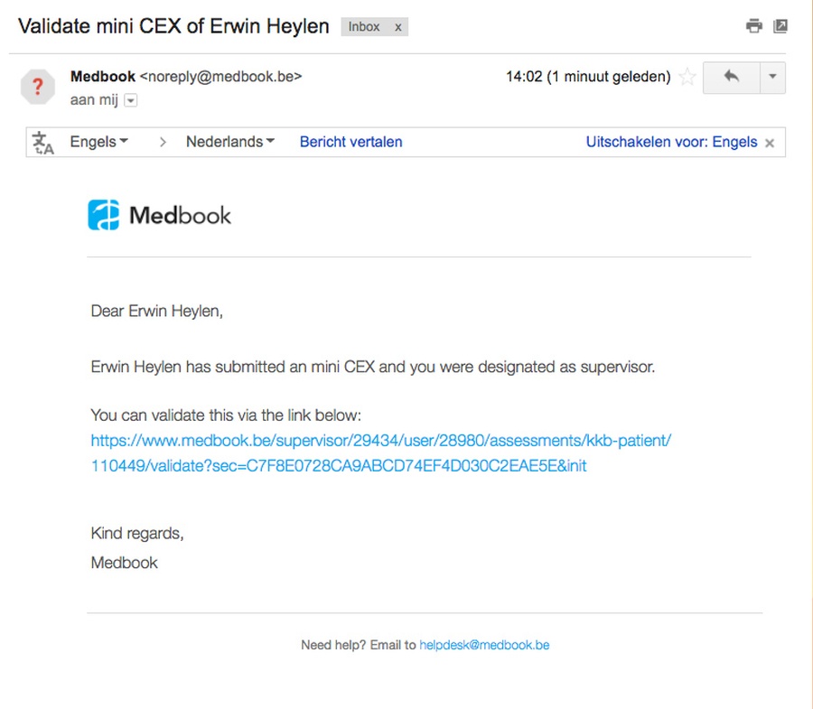Open email in new window icon
813x709 pixels.
tap(780, 25)
